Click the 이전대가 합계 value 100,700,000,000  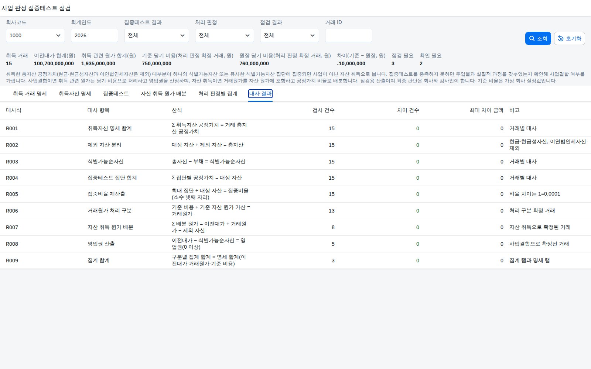[54, 63]
